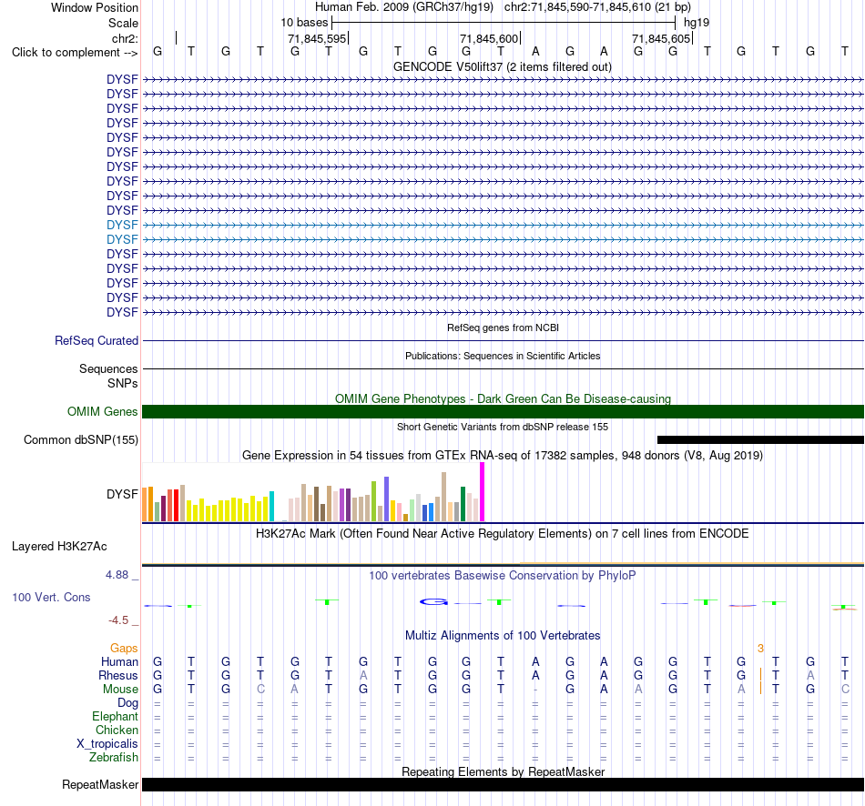
Task: Click the RefSeq Curated side label
Action: (97, 341)
